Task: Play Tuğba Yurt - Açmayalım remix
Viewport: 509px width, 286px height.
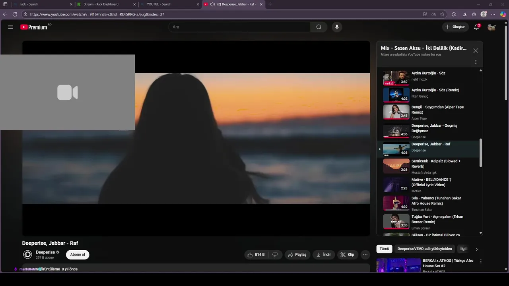Action: pos(429,222)
